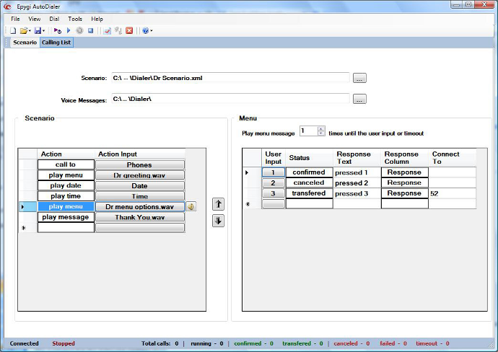Screen dimensions: 498x352
Task: Click the red X toolbar icon
Action: (129, 31)
